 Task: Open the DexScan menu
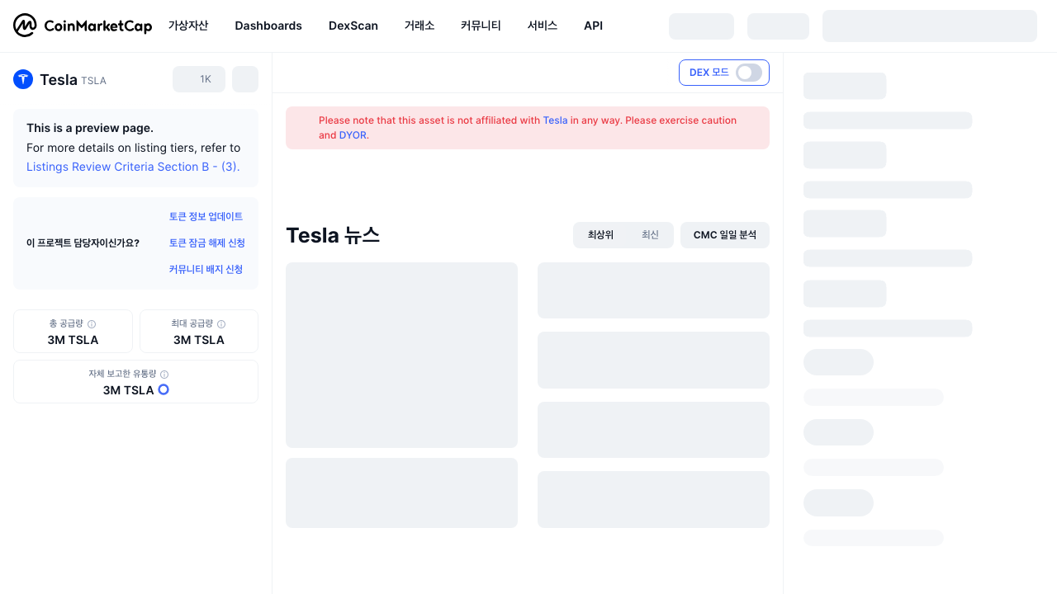click(353, 26)
